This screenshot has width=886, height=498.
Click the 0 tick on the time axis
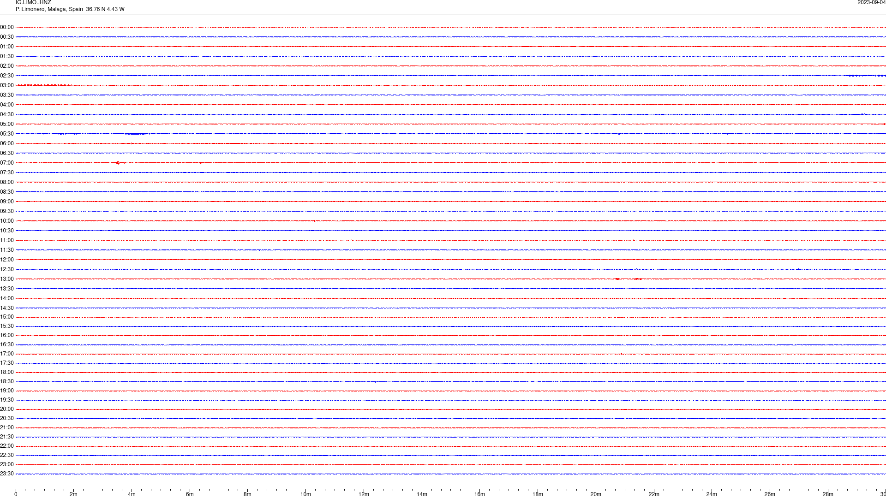[16, 494]
